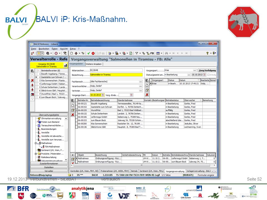Open Fachbereich selection ellipsis button

140,82
